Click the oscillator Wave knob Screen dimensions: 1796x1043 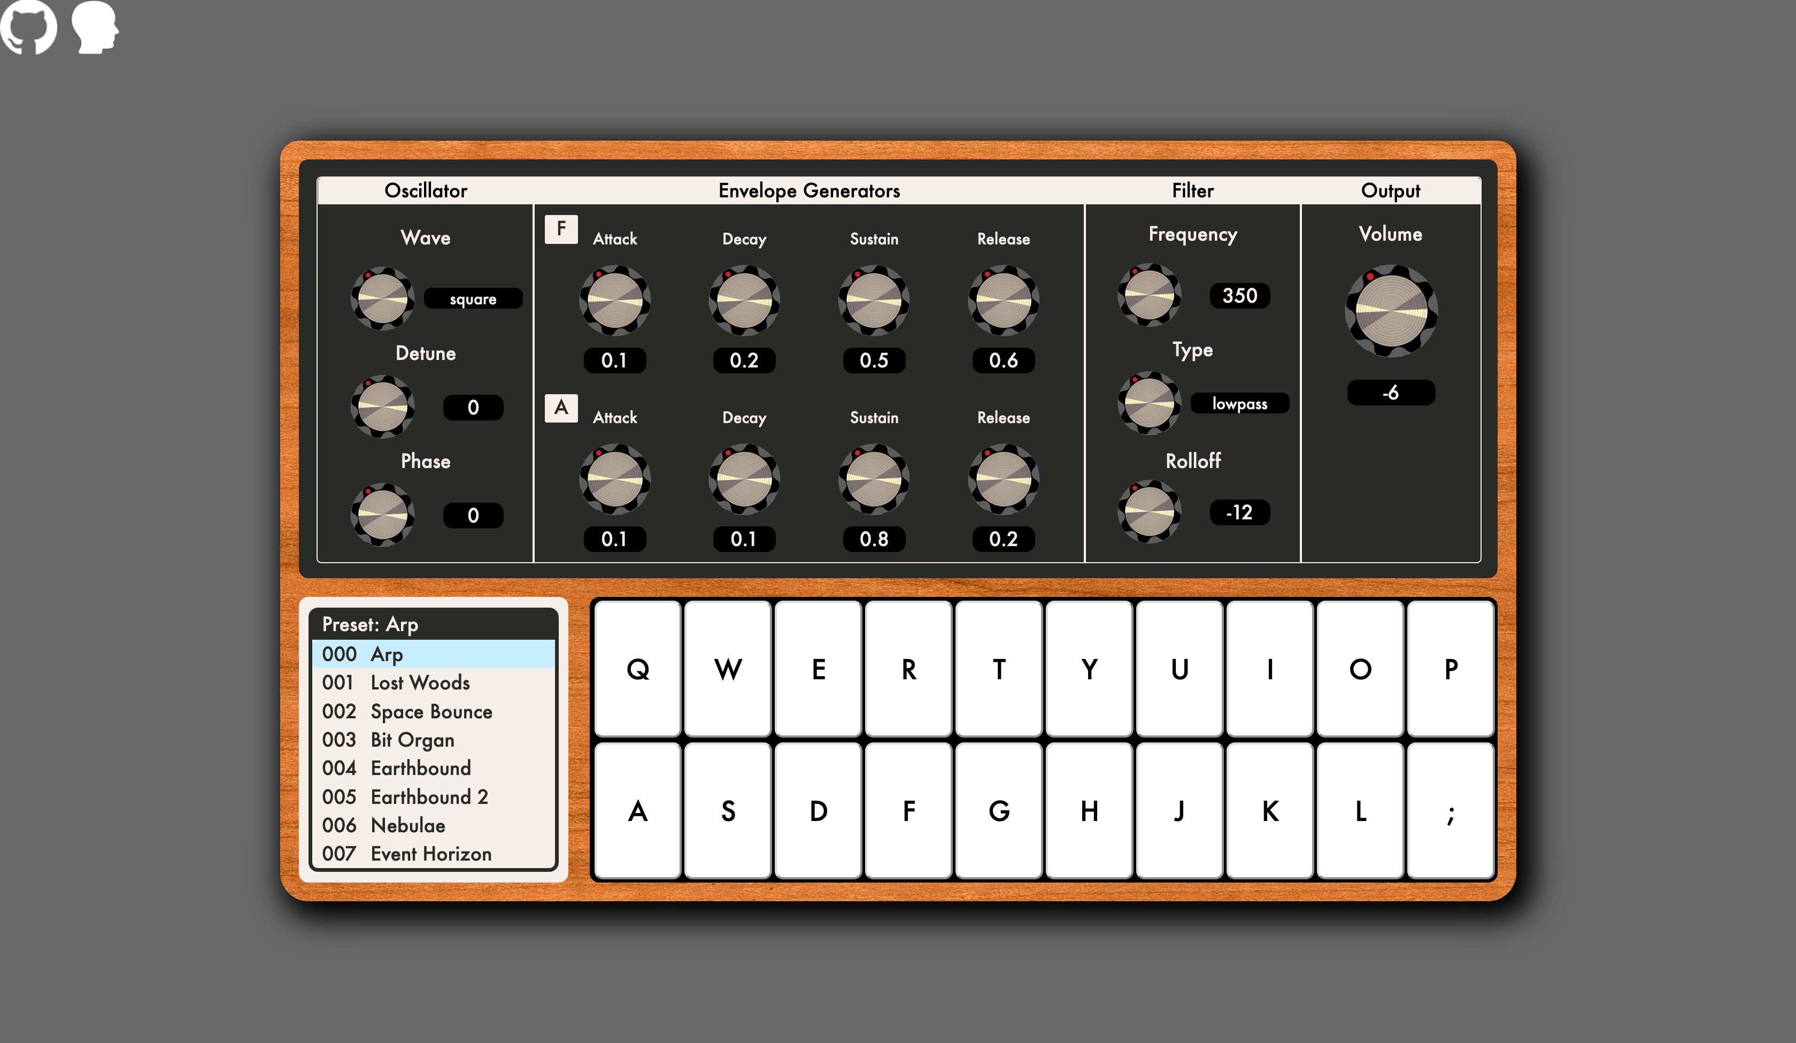pos(383,298)
